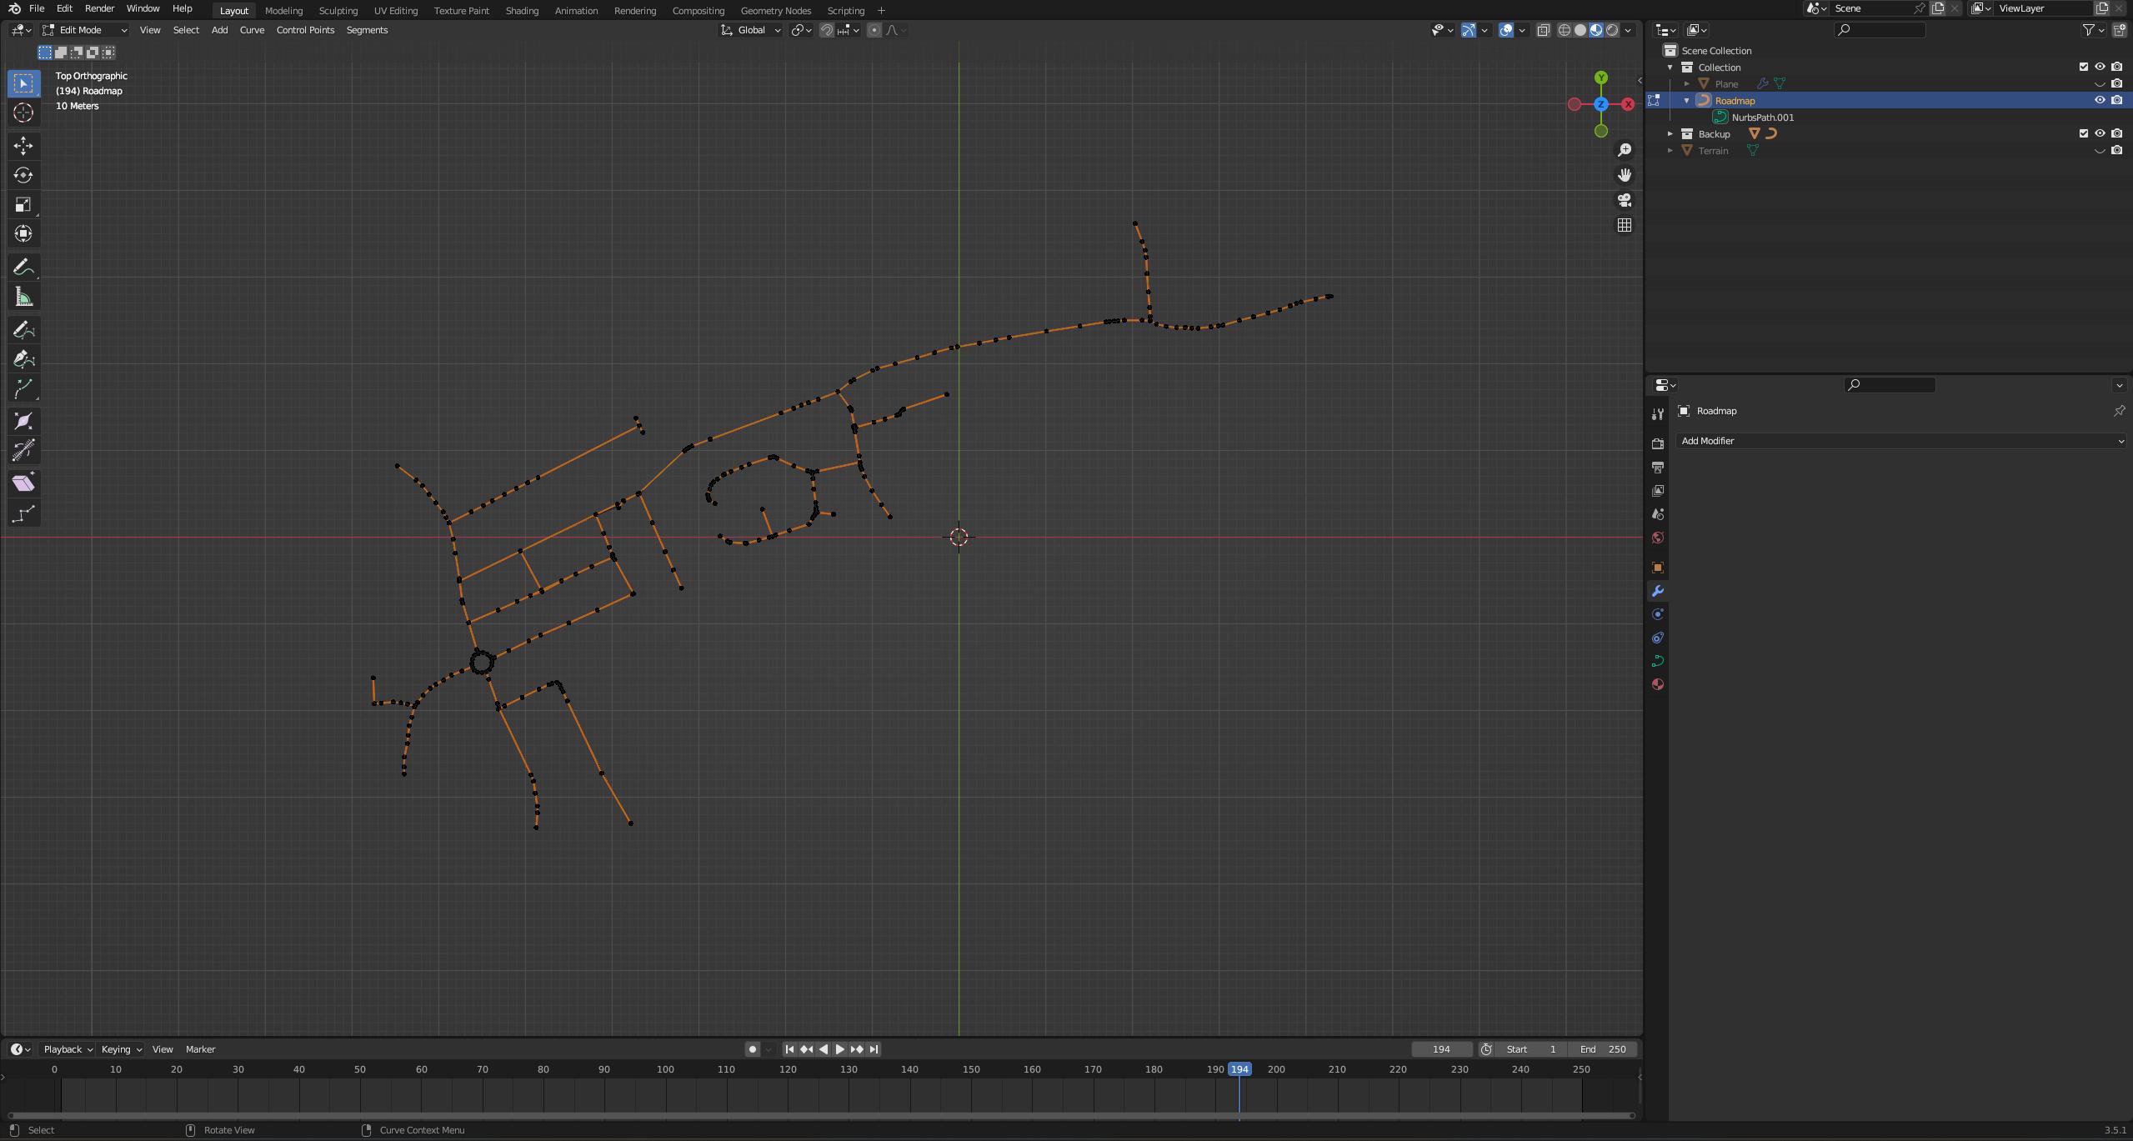Click the timeline frame 194 marker
Screen dimensions: 2133x1141
(1239, 1069)
